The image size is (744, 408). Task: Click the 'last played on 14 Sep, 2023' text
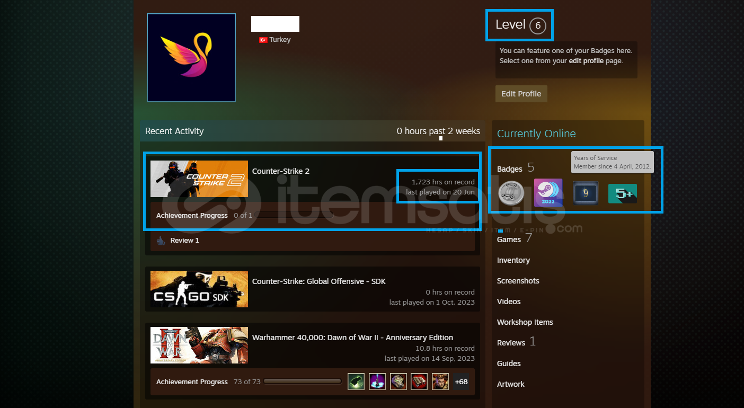pos(430,359)
